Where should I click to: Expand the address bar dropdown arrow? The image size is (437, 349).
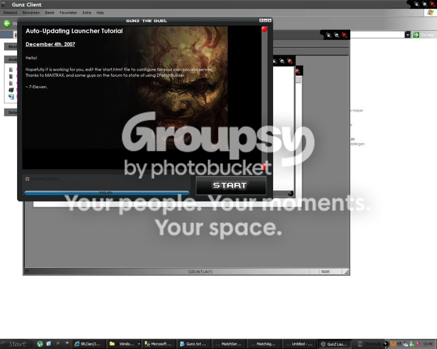(x=408, y=35)
